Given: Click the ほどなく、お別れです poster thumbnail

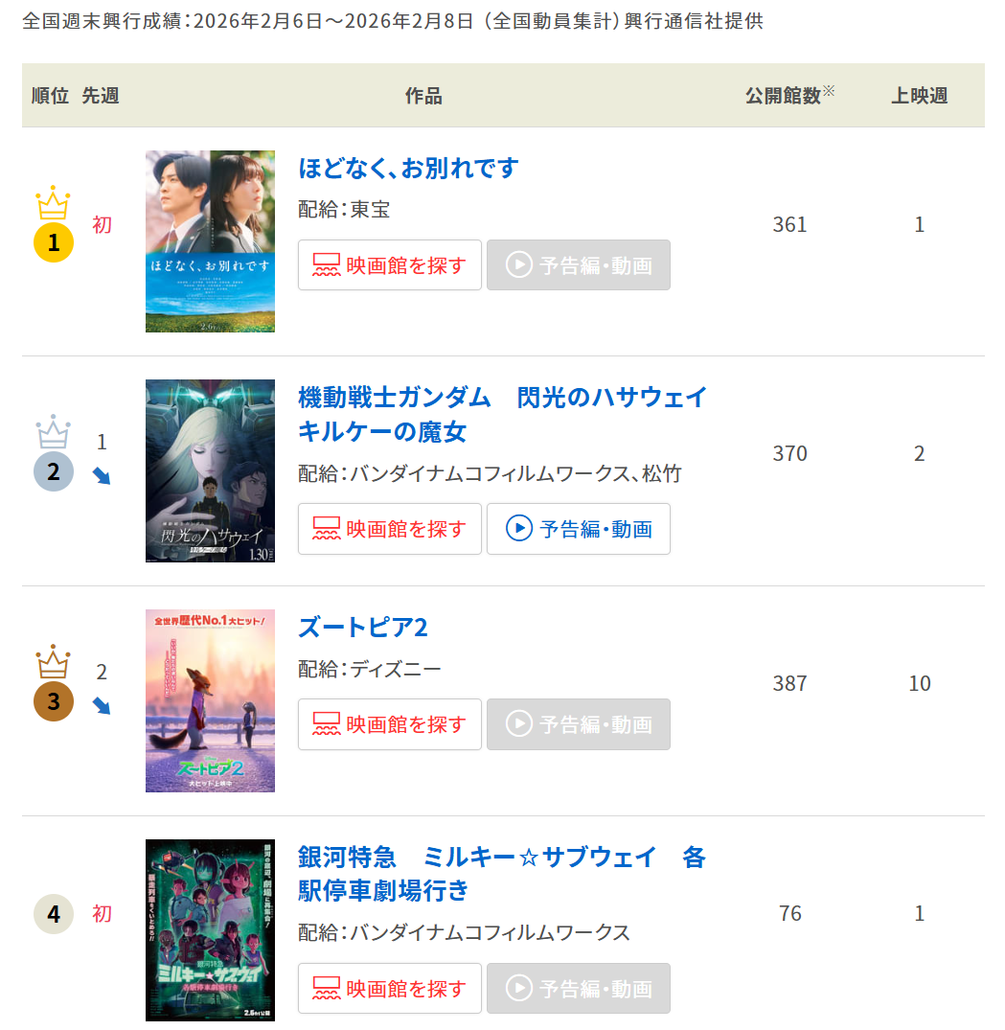Looking at the screenshot, I should tap(210, 241).
